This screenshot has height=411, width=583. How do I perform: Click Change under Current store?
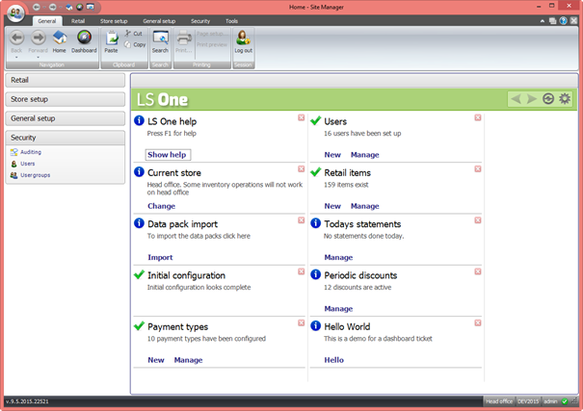click(161, 206)
